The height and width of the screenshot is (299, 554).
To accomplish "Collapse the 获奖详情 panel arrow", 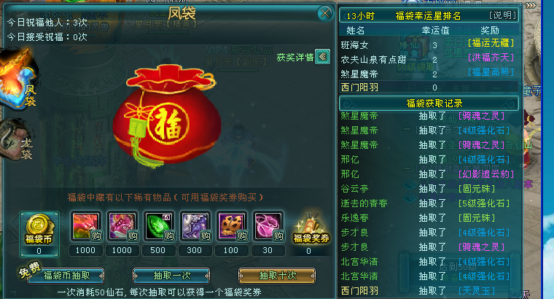I will [323, 57].
